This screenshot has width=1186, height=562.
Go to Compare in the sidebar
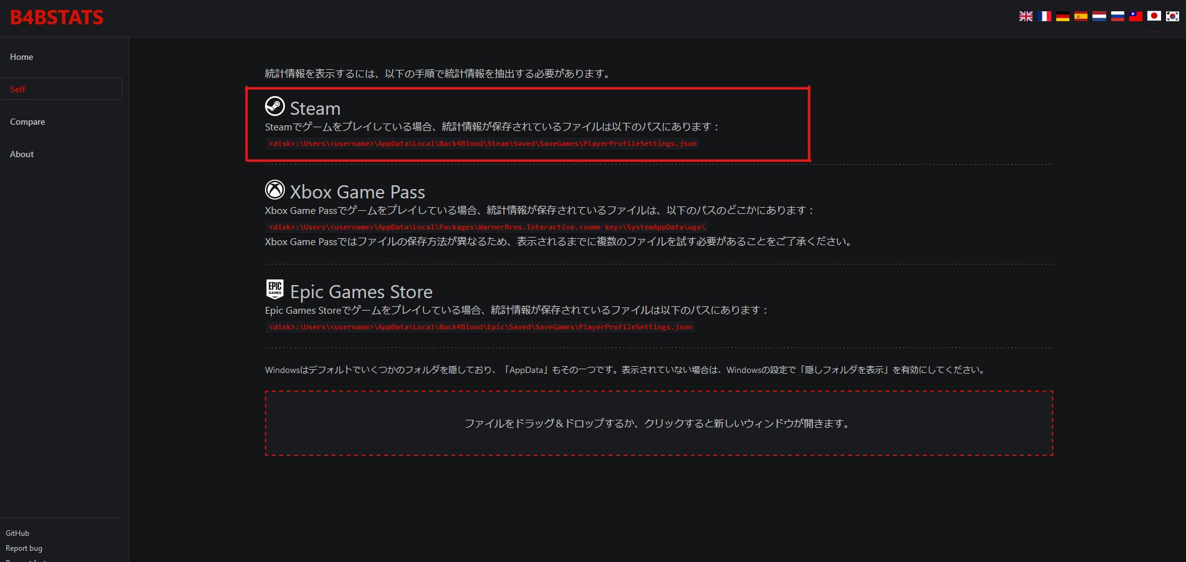(27, 122)
